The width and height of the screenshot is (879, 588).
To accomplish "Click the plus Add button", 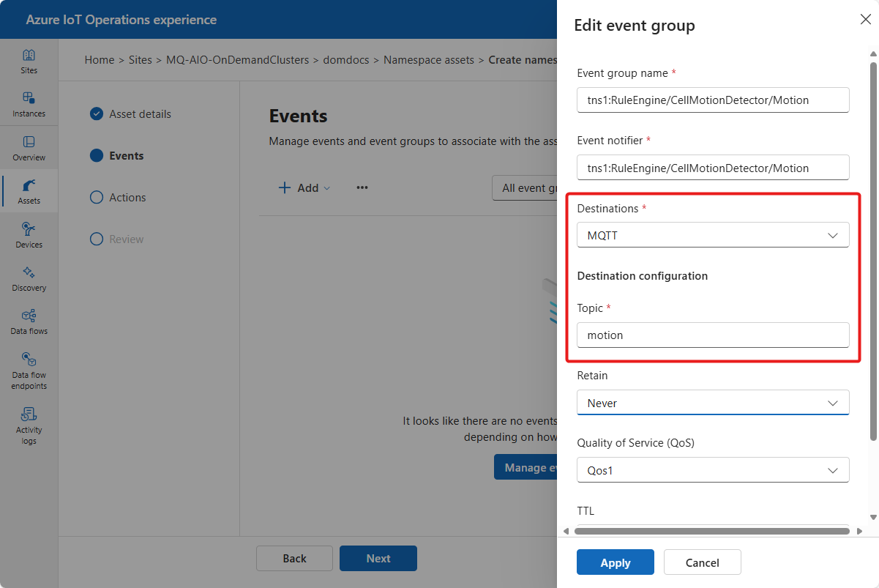I will pyautogui.click(x=304, y=188).
